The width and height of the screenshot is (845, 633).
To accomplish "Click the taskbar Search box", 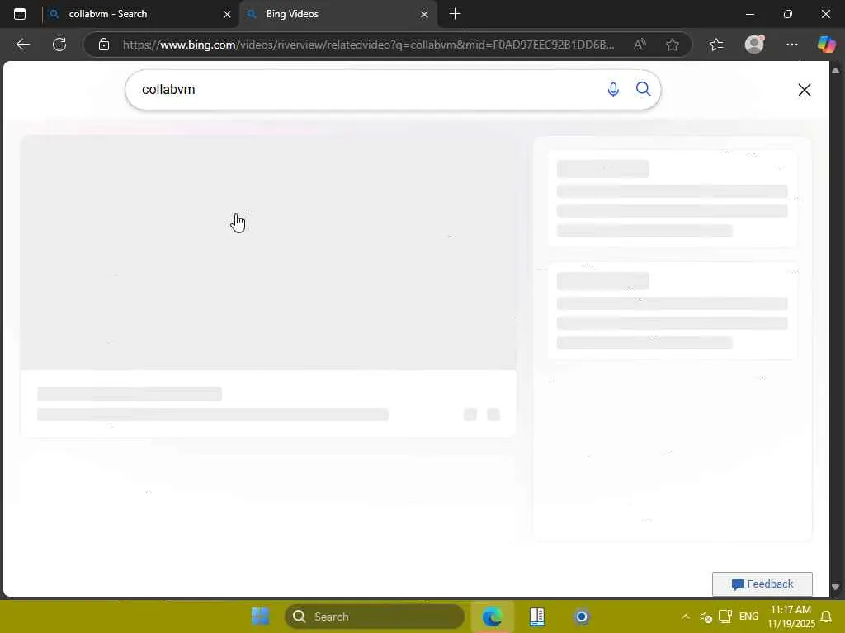I will pyautogui.click(x=375, y=617).
